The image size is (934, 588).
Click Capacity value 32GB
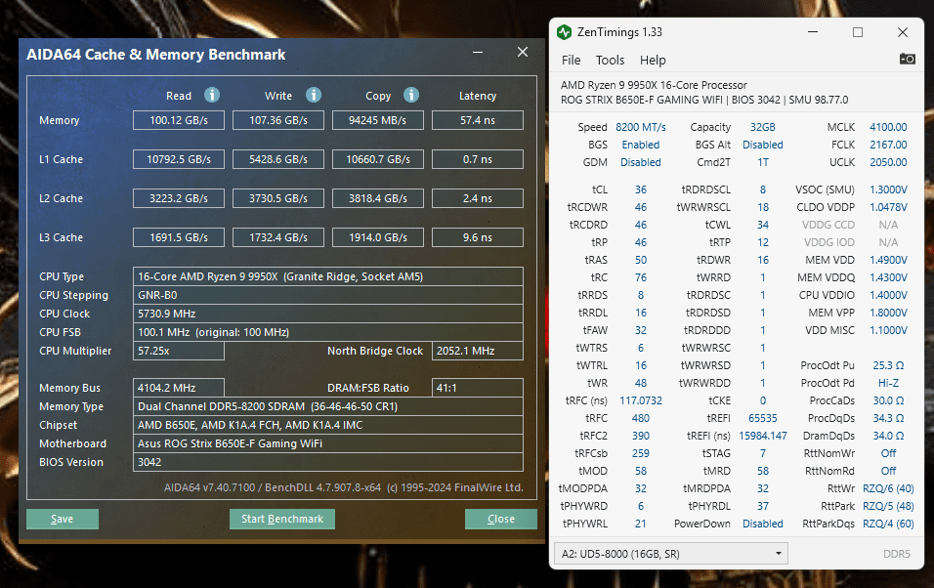pos(763,127)
